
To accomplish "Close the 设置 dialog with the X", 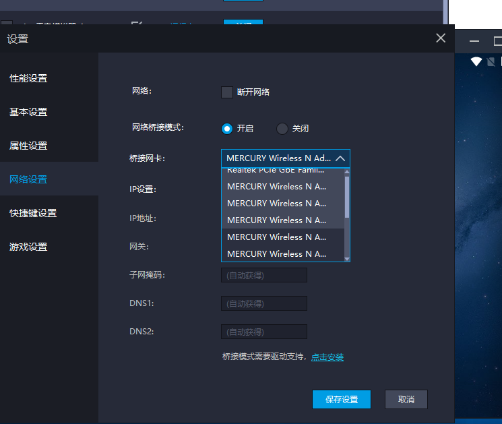I will pyautogui.click(x=441, y=38).
